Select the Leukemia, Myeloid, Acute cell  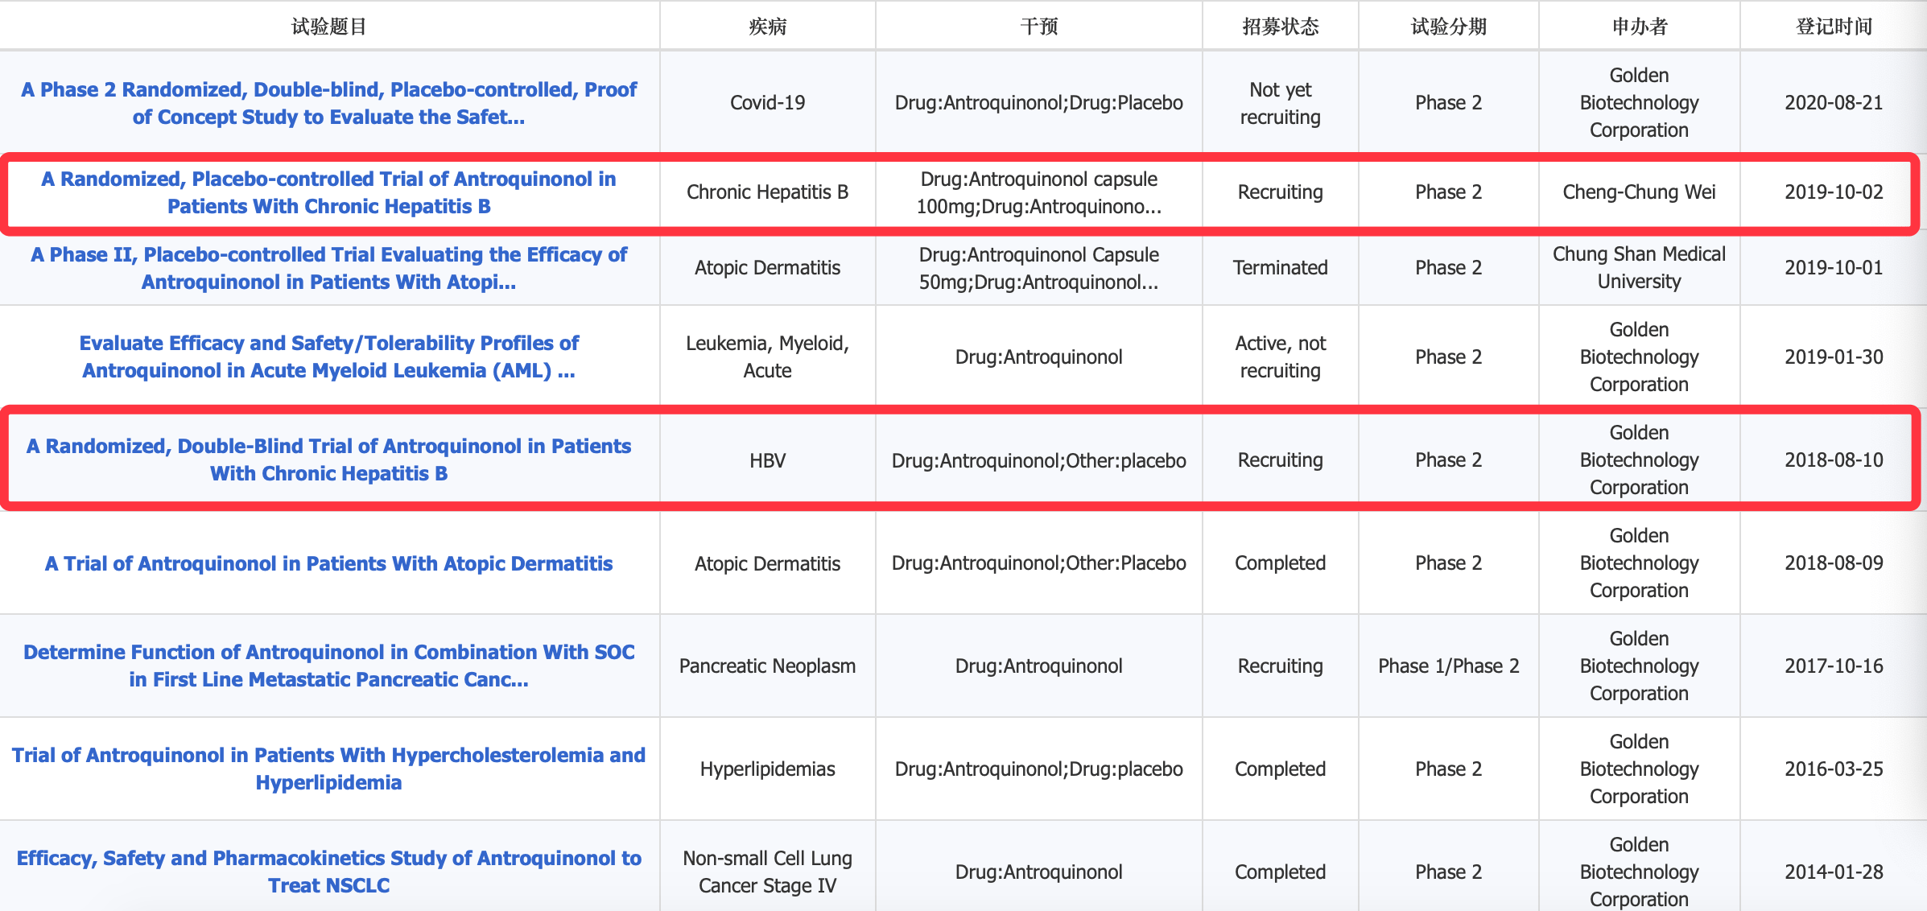767,357
